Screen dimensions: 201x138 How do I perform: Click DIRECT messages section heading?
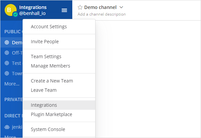click(x=14, y=116)
